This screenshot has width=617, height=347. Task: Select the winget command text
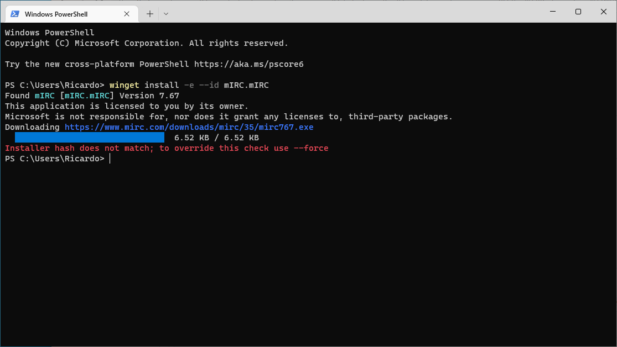(x=123, y=85)
